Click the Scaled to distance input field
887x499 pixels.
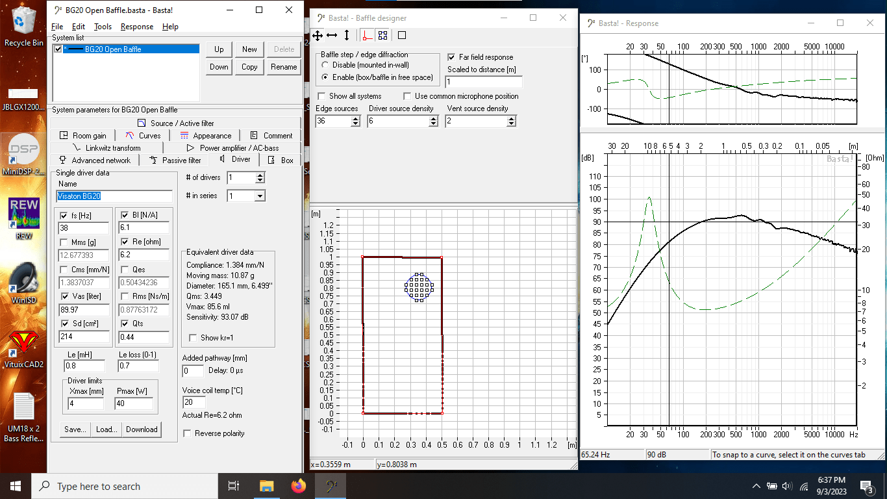484,82
